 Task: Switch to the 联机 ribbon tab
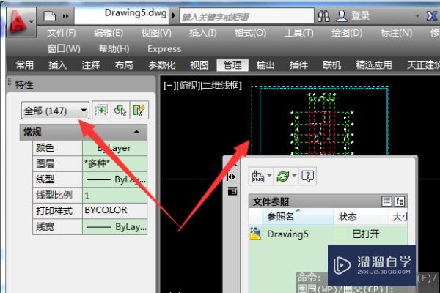pos(331,65)
